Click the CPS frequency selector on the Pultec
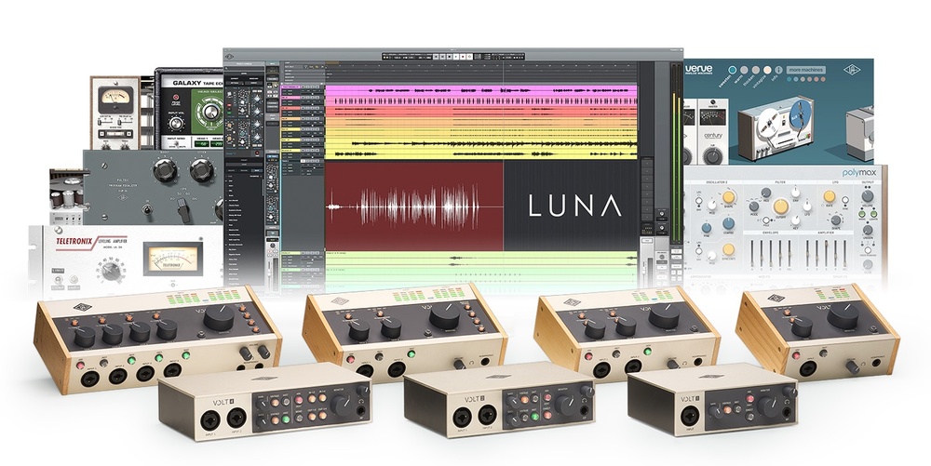Screen dimensions: 931x466 tap(185, 209)
